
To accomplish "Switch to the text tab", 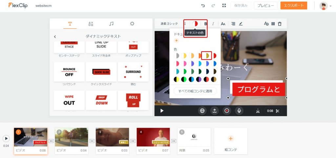I will point(70,24).
